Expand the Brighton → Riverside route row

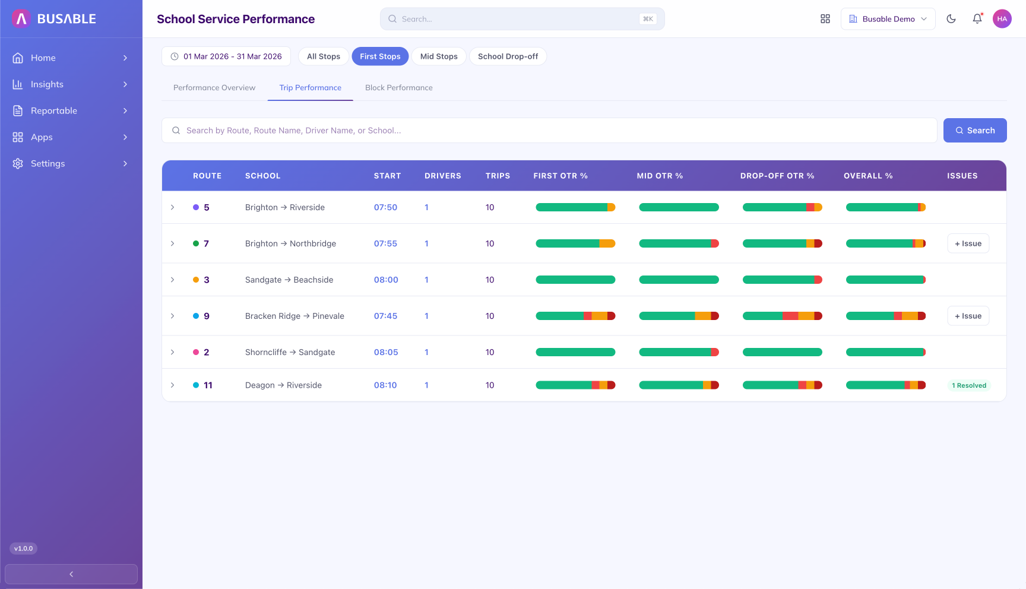click(173, 207)
